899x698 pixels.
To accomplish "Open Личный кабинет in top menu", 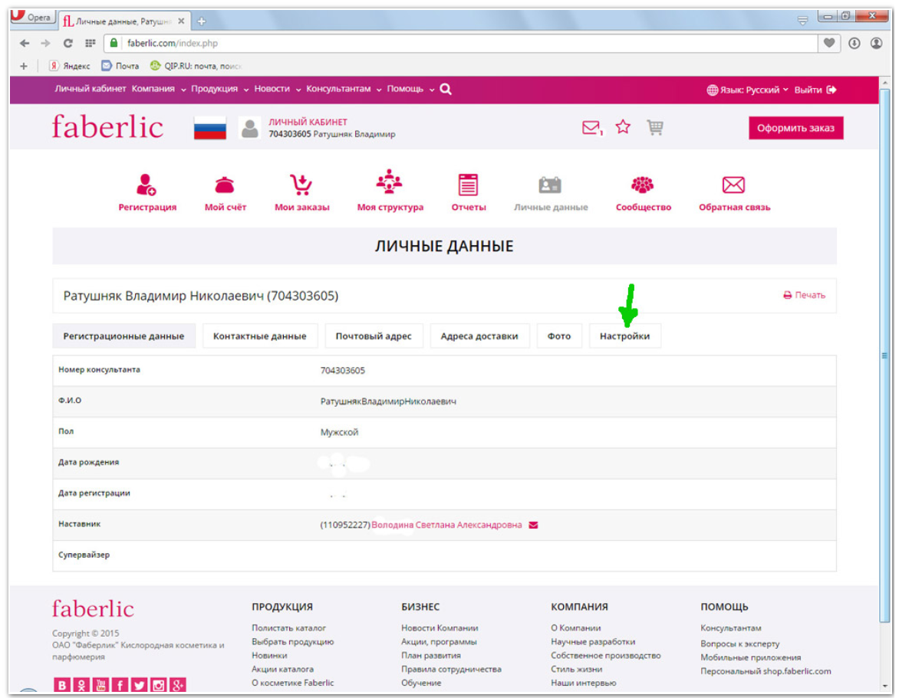I will tap(90, 89).
